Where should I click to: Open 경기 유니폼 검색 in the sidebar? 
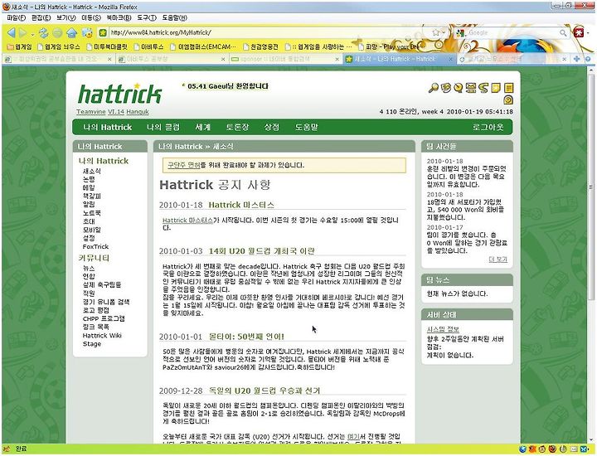[106, 302]
